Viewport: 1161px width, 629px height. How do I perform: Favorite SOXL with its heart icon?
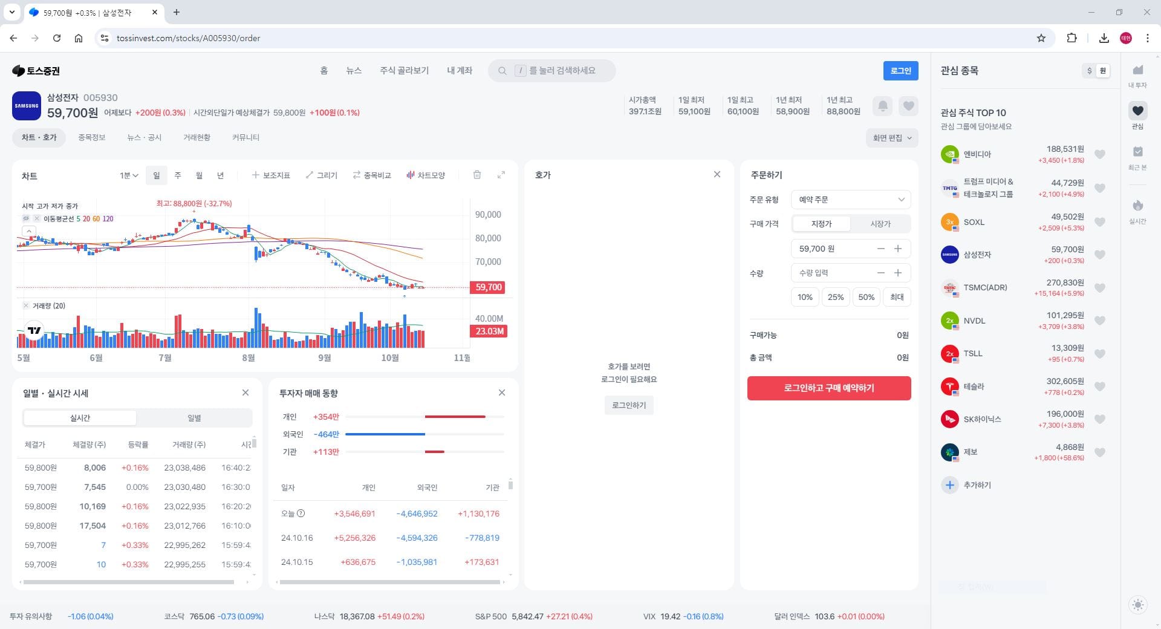pos(1100,222)
